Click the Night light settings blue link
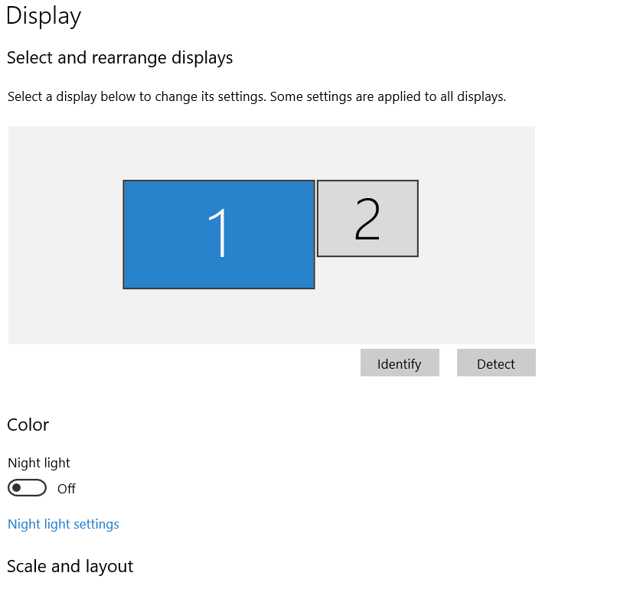 pyautogui.click(x=63, y=524)
